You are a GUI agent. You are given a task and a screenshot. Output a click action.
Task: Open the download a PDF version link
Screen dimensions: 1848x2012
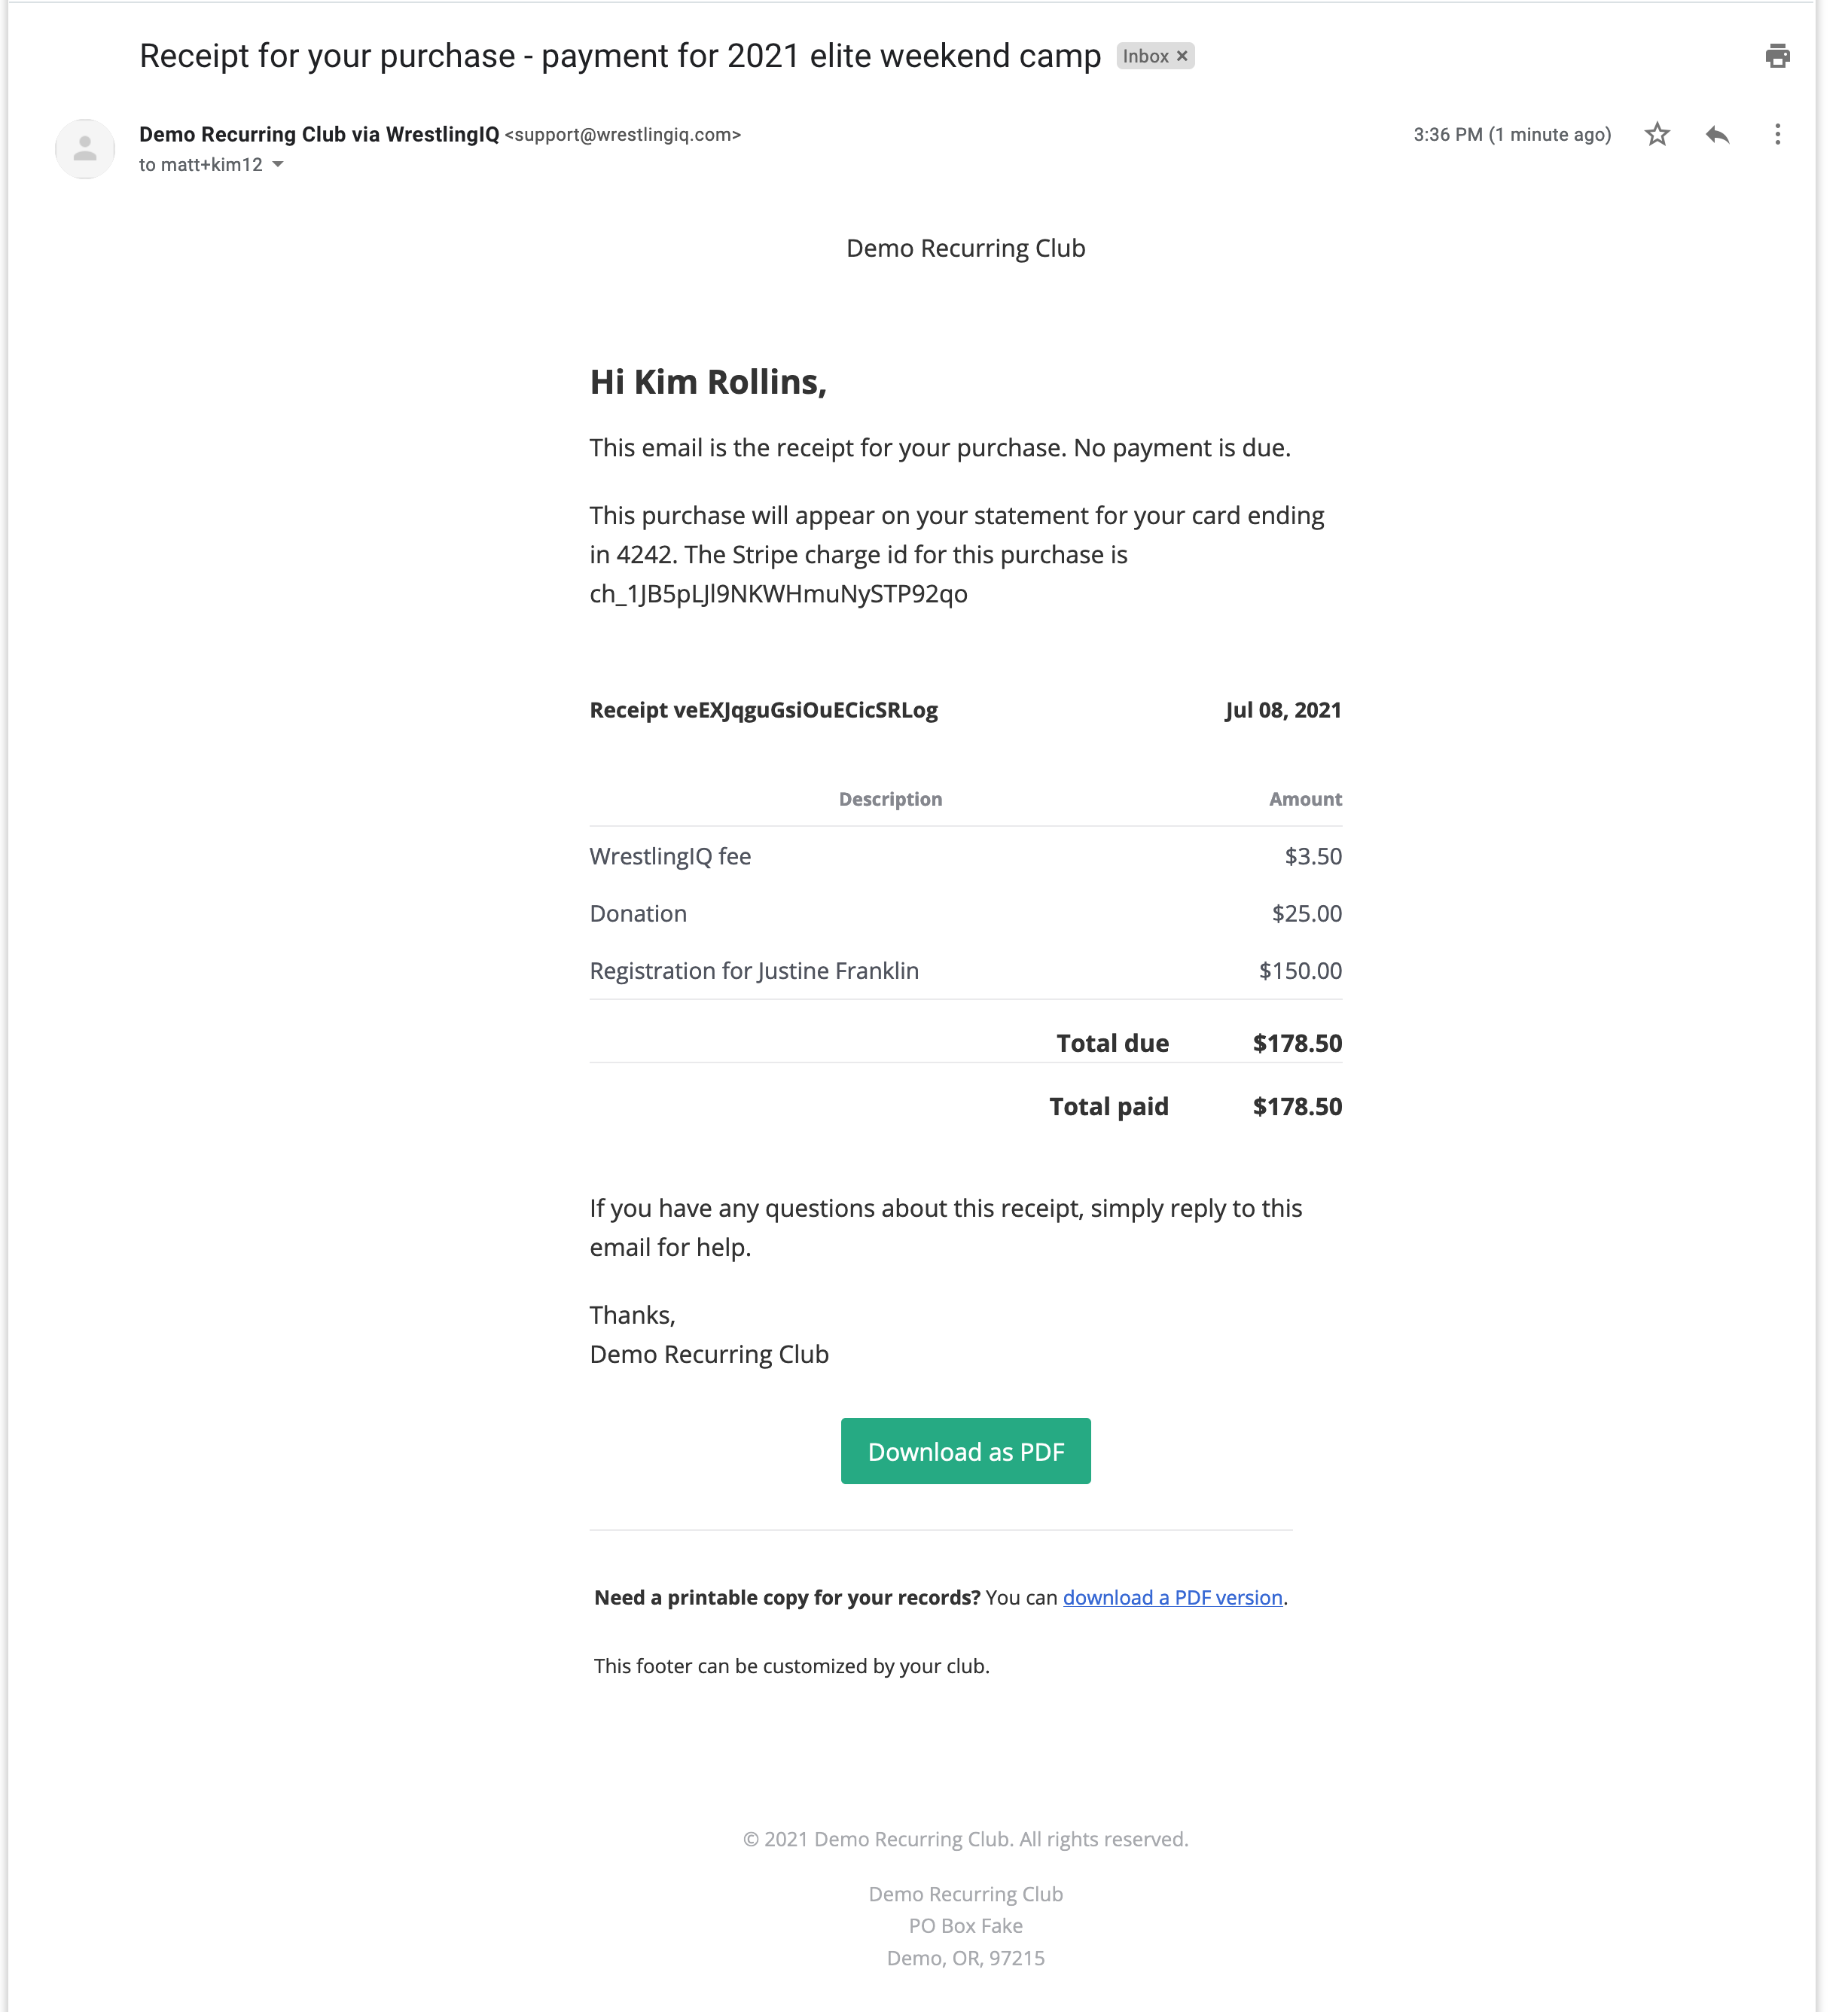click(1172, 1597)
